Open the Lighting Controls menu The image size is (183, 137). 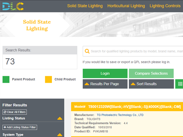(x=165, y=6)
